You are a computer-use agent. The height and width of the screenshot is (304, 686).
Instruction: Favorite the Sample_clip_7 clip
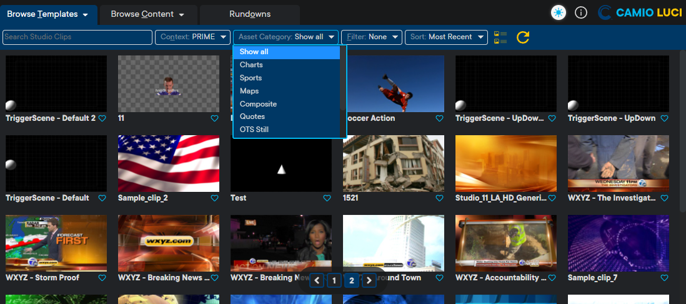coord(664,278)
